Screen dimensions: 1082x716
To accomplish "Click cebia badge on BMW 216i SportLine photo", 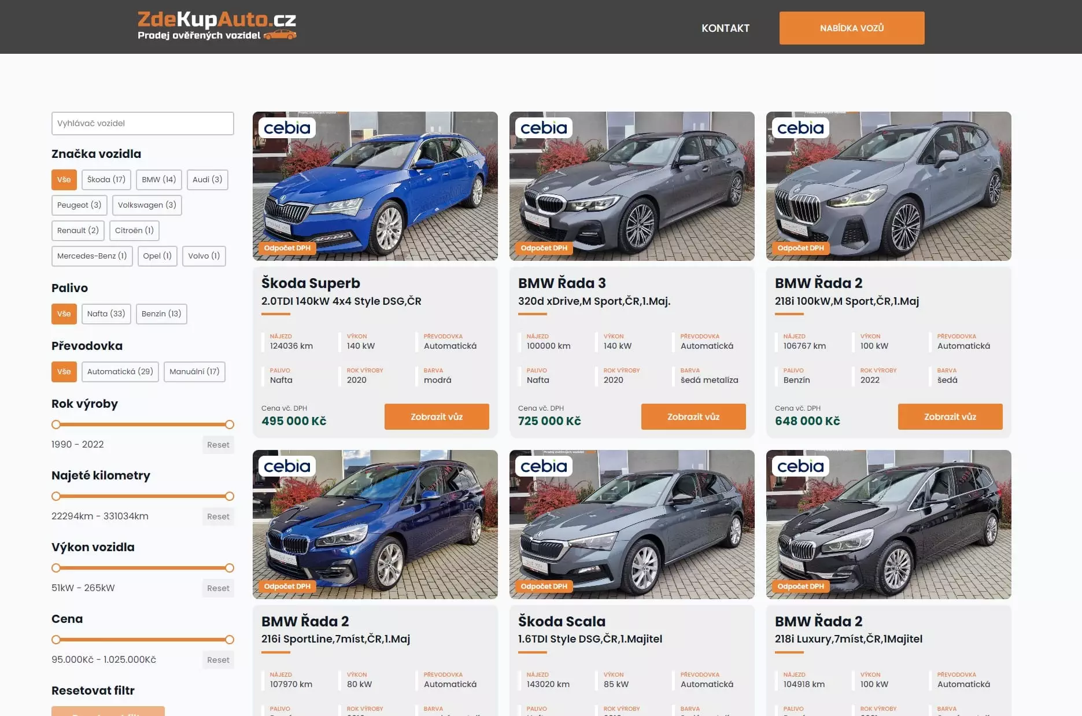I will click(x=287, y=466).
